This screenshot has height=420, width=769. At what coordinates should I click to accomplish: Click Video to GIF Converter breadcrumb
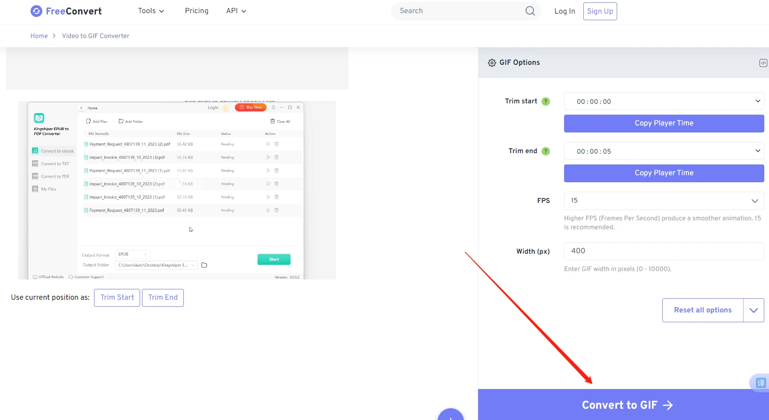[95, 36]
